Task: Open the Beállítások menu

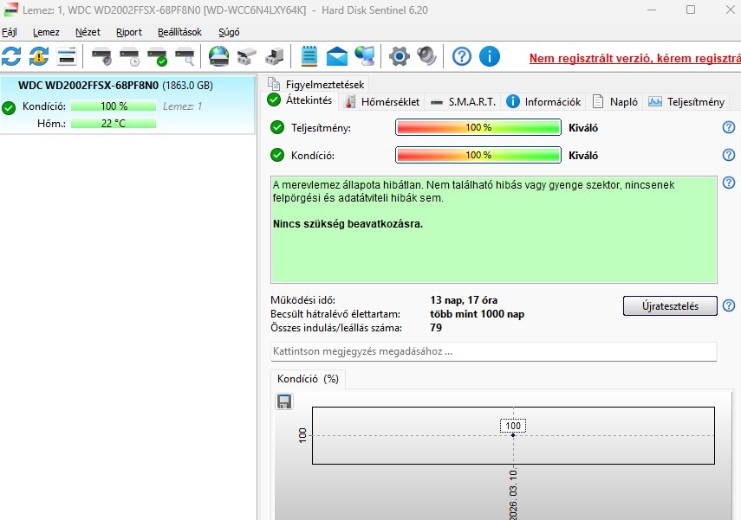Action: tap(179, 32)
